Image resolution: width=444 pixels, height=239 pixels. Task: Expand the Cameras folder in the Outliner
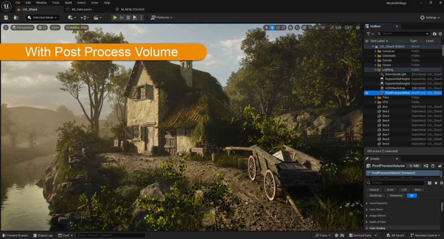click(376, 51)
